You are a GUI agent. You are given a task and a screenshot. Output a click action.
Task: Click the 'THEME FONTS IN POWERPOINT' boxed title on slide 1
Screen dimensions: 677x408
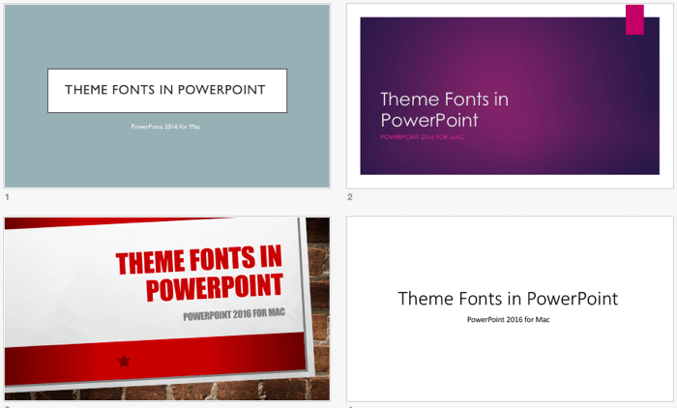click(167, 91)
